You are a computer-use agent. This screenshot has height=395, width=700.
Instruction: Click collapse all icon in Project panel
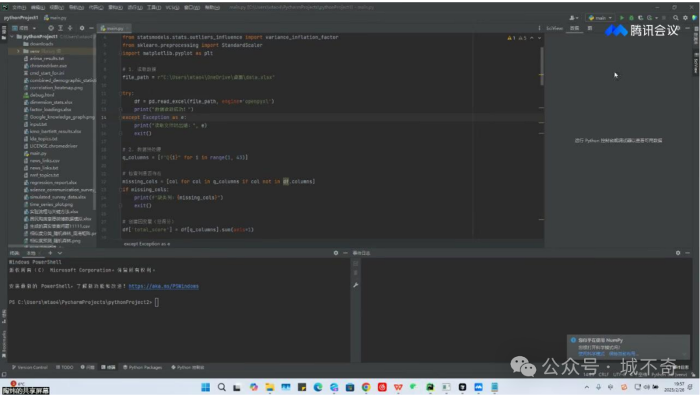70,28
